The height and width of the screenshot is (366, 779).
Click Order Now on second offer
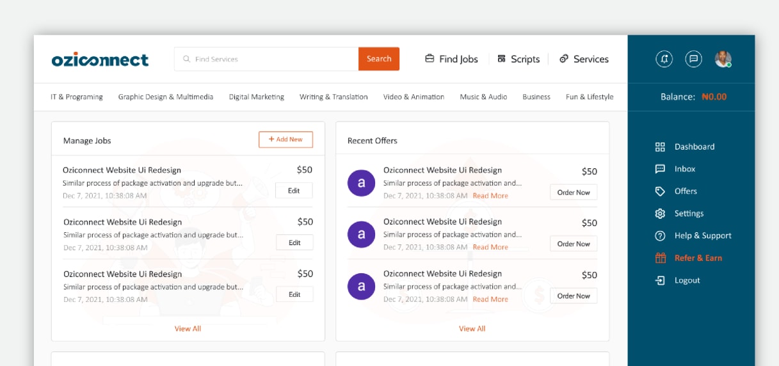(x=574, y=244)
